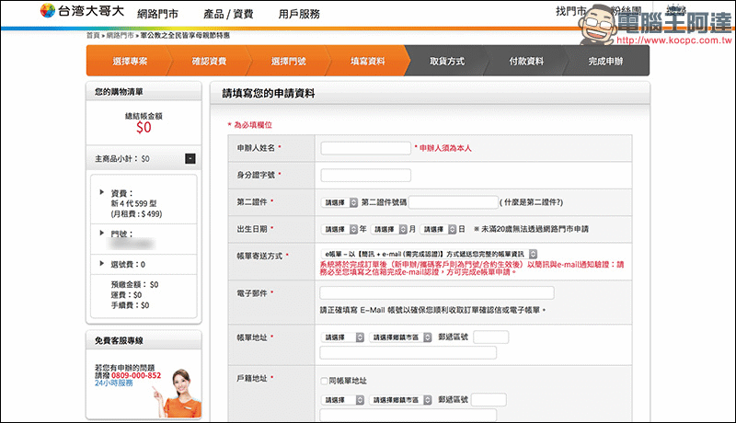736x423 pixels.
Task: Open the 用戶服務 menu
Action: click(x=299, y=14)
